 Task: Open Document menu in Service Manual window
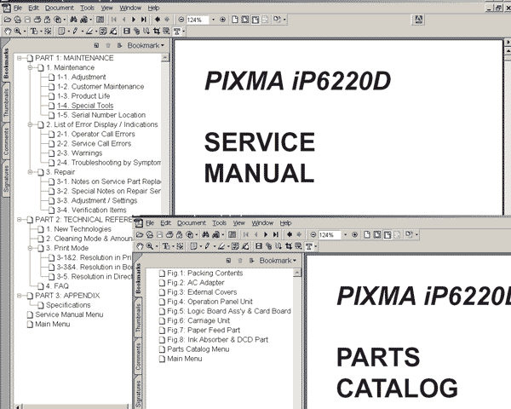coord(60,8)
